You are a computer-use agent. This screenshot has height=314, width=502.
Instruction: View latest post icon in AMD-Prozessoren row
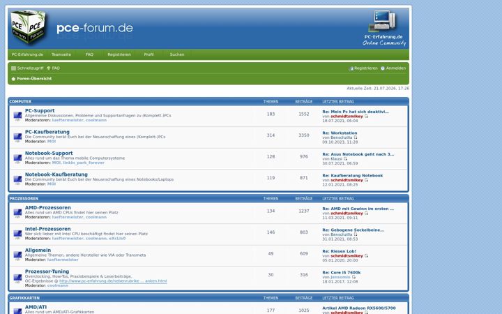[366, 213]
